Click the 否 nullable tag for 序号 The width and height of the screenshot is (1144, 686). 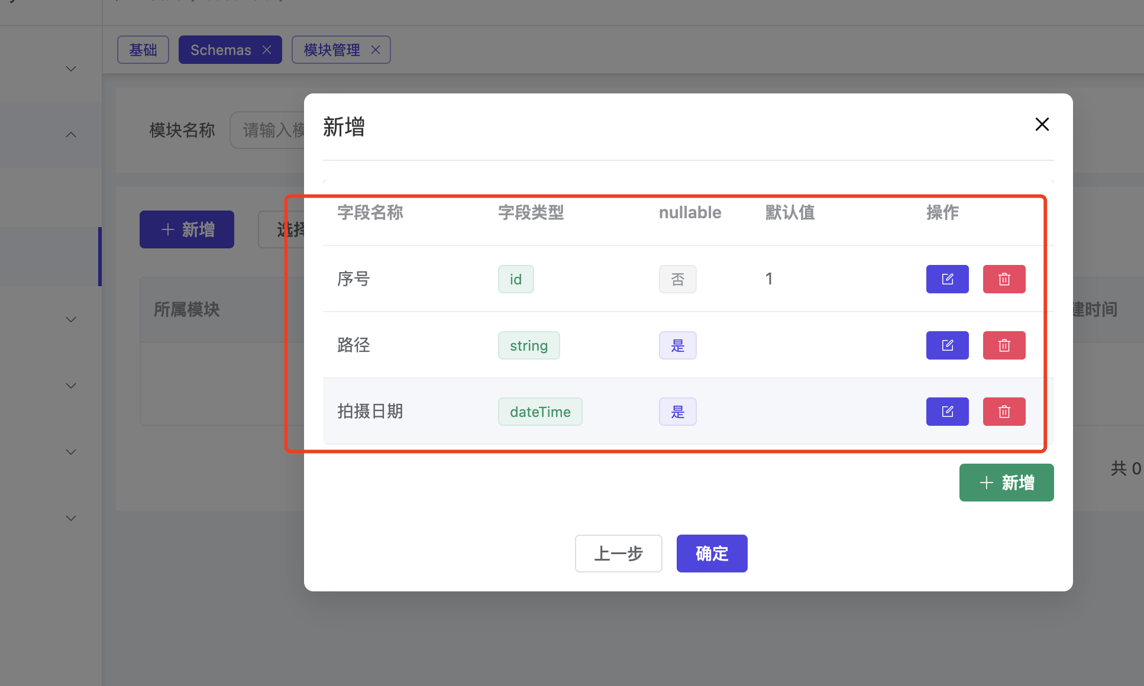point(678,279)
